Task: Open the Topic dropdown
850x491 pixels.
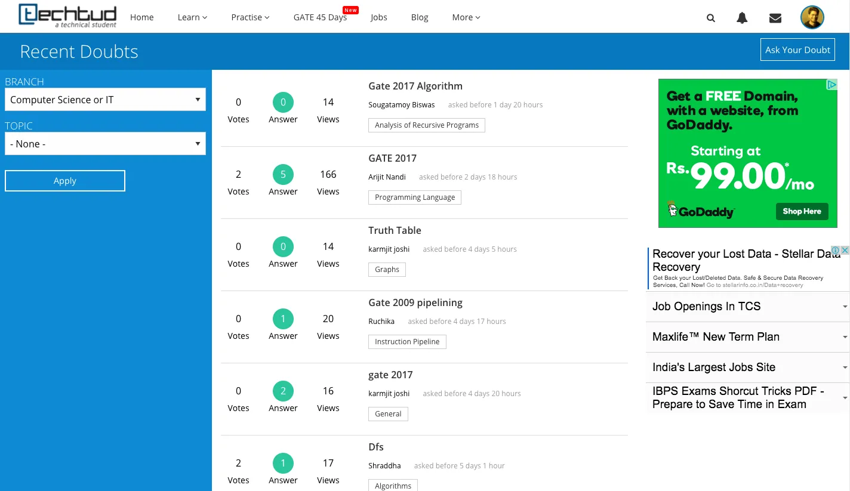Action: click(105, 144)
